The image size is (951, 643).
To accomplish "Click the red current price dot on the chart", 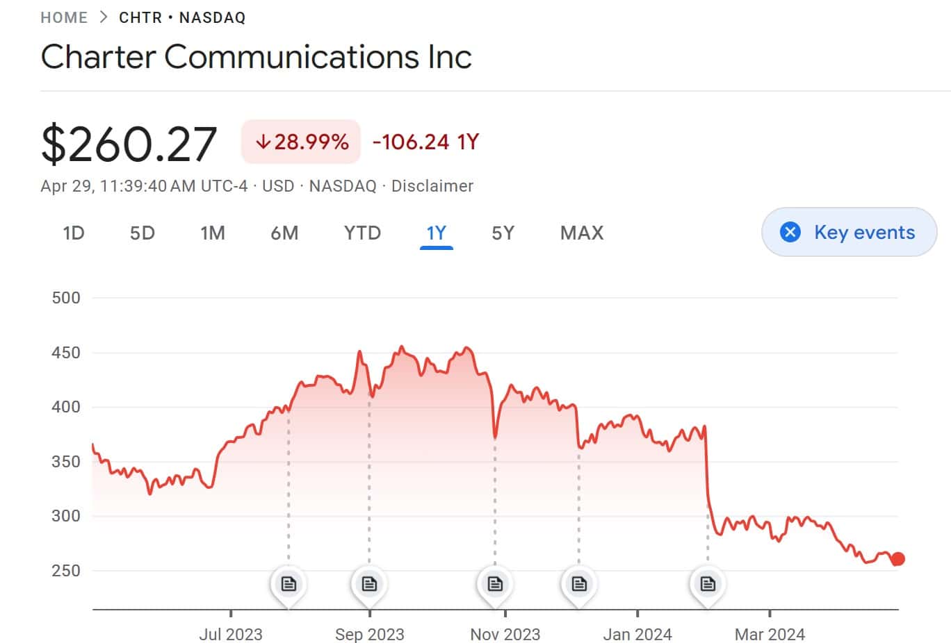I will [x=897, y=558].
